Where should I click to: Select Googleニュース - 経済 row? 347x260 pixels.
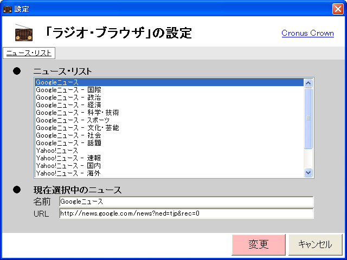point(170,105)
